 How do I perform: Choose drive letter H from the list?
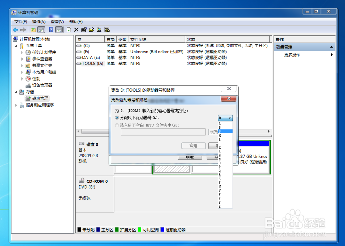pyautogui.click(x=225, y=136)
